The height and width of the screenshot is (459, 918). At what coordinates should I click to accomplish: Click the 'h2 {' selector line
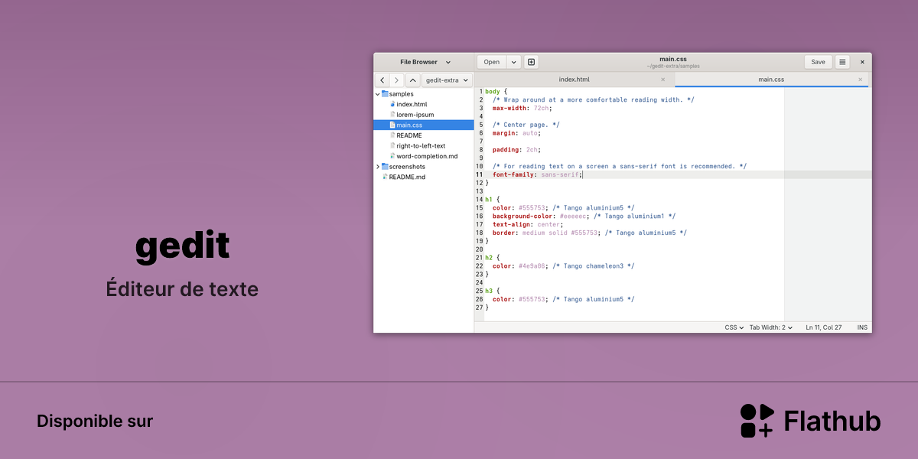coord(492,258)
